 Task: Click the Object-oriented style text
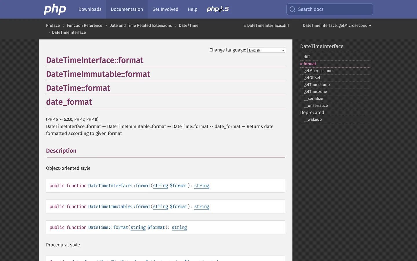68,168
